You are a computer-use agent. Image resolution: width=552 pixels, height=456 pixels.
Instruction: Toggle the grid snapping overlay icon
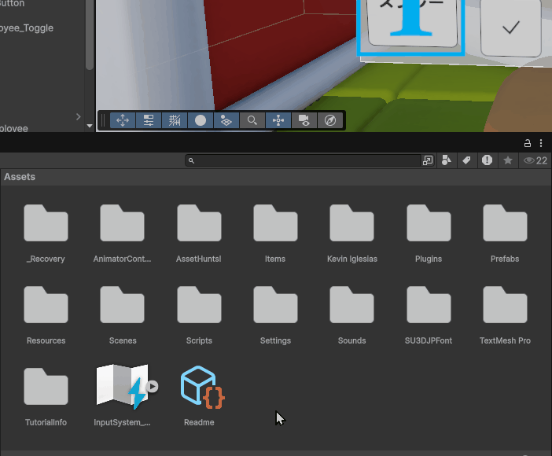pyautogui.click(x=175, y=120)
